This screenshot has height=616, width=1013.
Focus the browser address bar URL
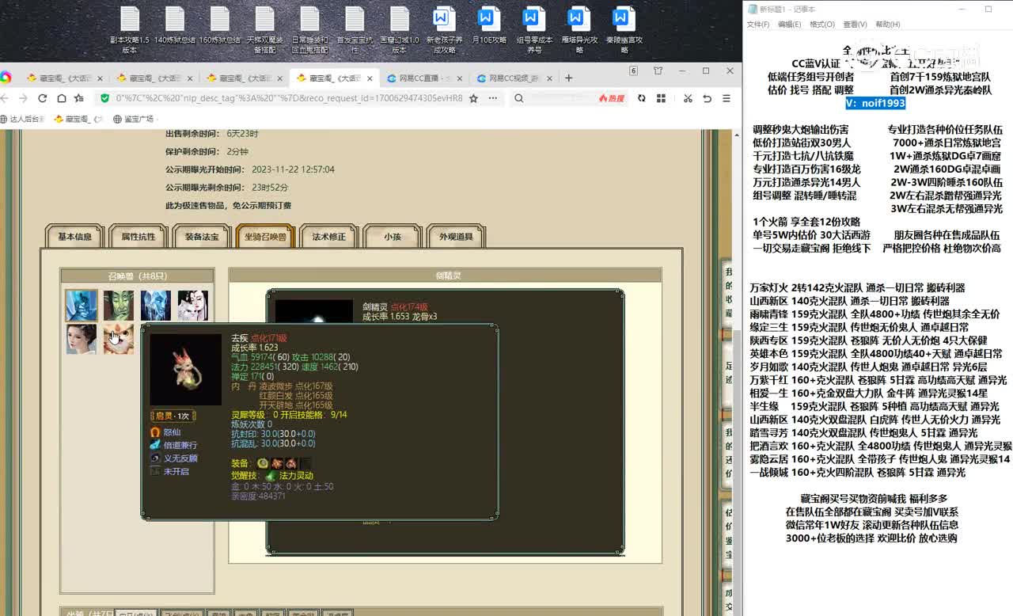coord(289,98)
